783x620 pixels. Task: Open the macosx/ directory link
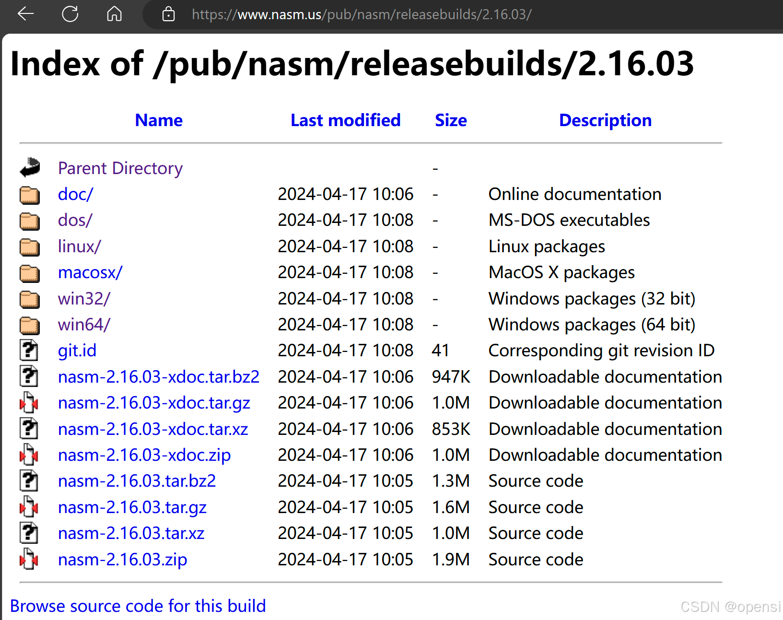click(90, 272)
